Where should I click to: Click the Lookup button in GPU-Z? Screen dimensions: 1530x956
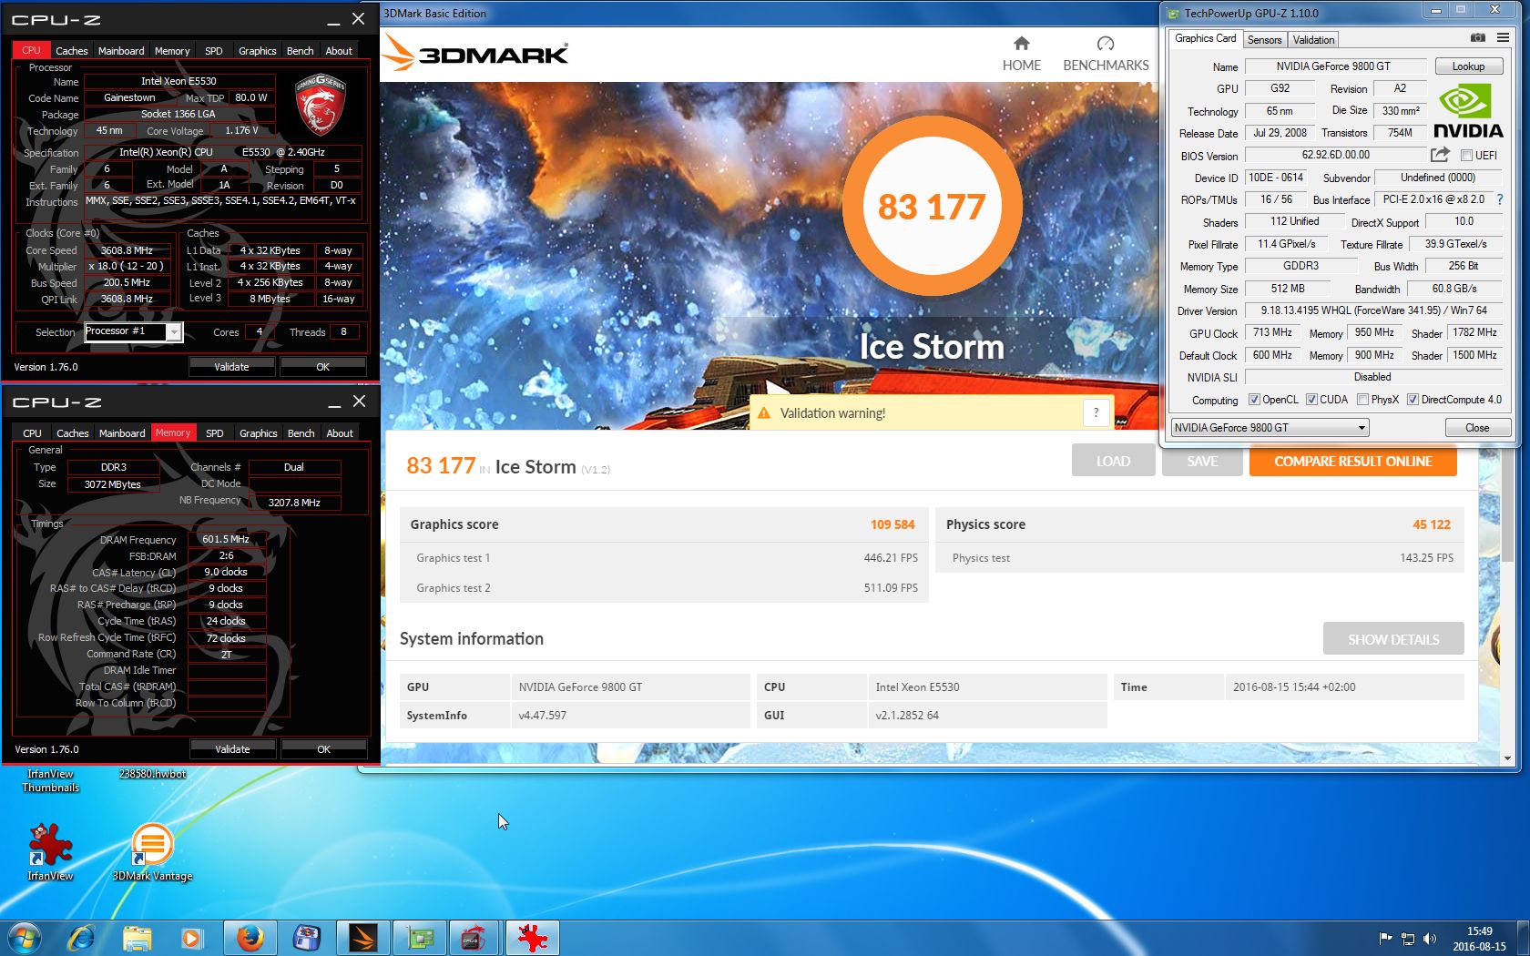pyautogui.click(x=1468, y=66)
